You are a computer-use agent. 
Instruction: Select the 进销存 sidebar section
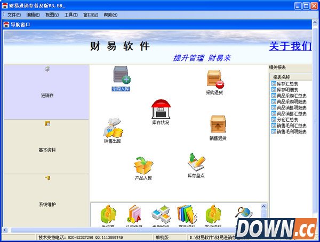tap(46, 92)
